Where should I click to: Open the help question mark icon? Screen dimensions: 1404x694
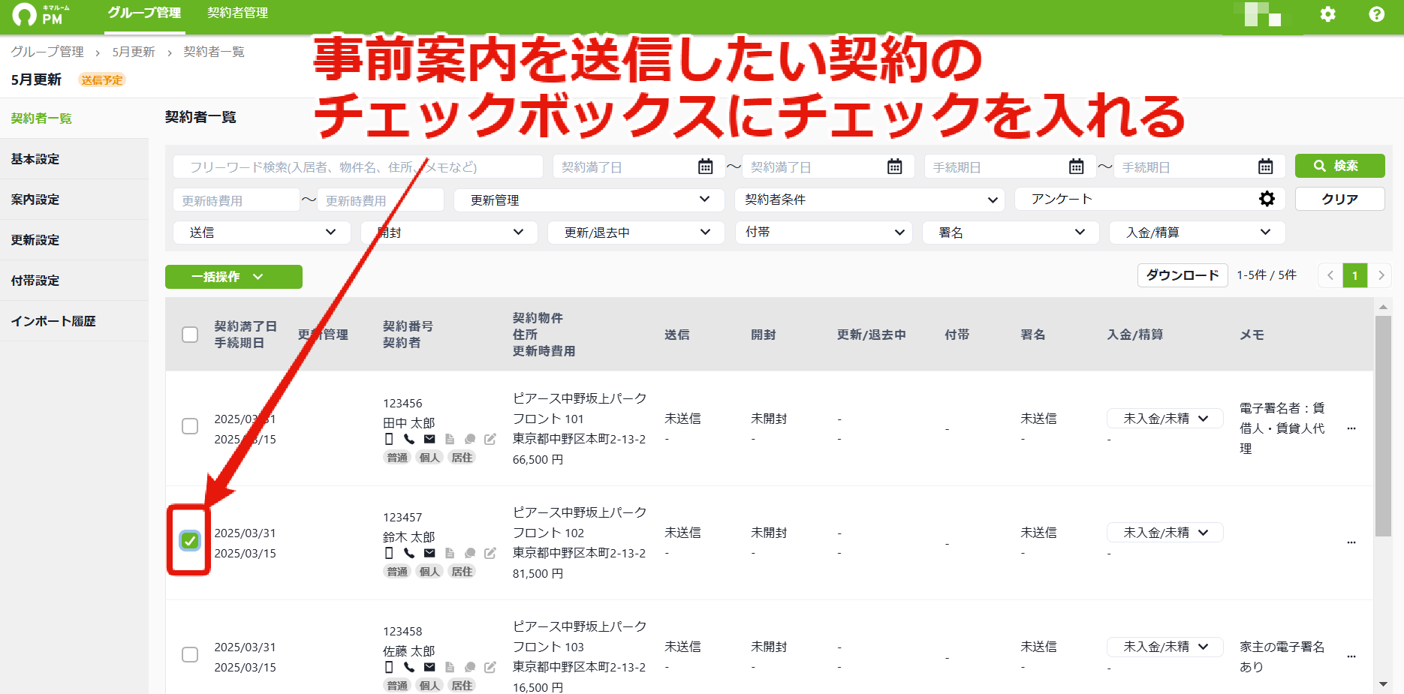click(x=1376, y=14)
